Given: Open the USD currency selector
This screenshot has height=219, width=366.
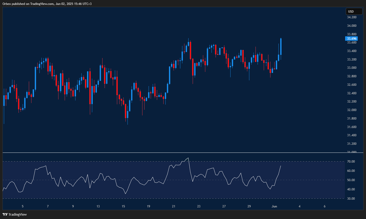Looking at the screenshot, I should click(x=354, y=11).
